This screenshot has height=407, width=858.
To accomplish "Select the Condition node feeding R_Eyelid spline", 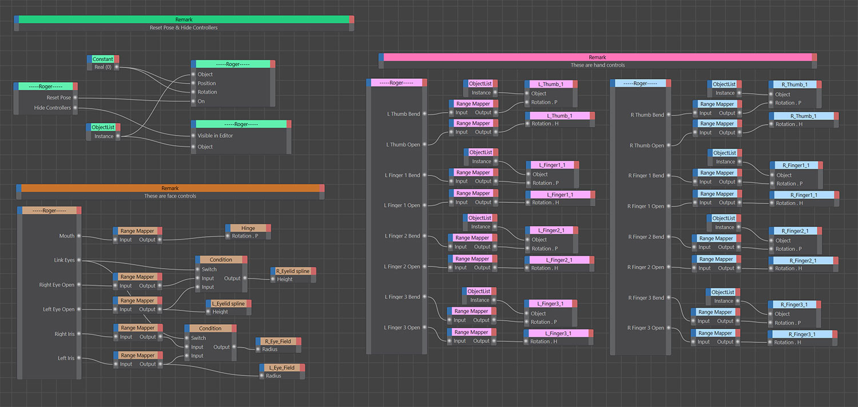I will 221,259.
